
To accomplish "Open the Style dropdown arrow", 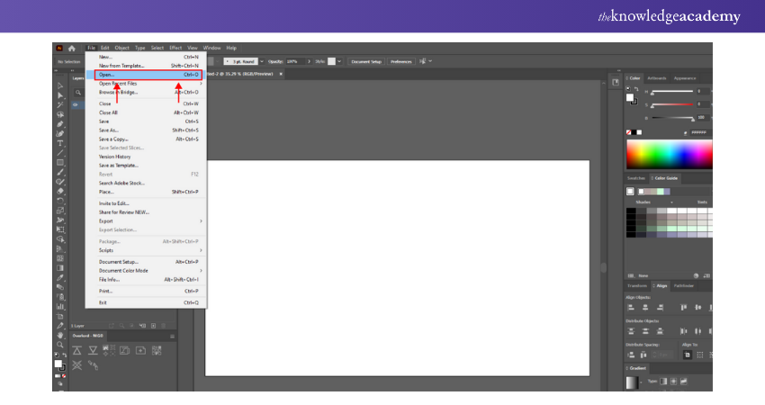I will point(339,61).
